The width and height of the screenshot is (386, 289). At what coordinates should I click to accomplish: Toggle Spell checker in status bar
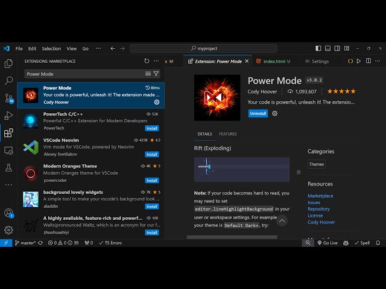click(362, 243)
